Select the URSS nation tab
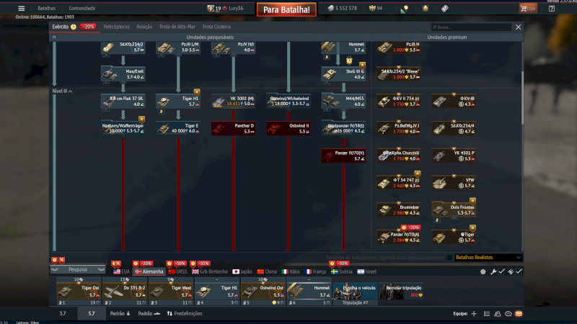The image size is (577, 324). tap(177, 272)
